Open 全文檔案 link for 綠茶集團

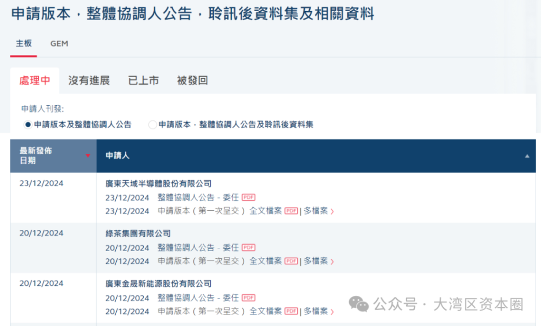(x=265, y=261)
